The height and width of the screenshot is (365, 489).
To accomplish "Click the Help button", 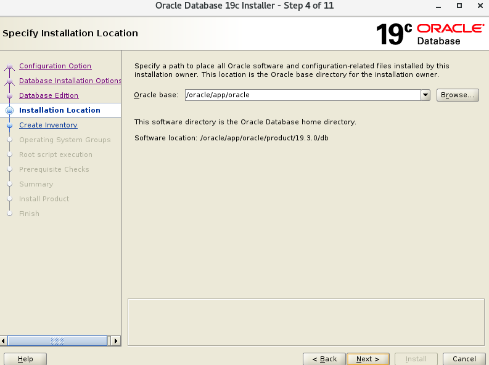I will point(25,359).
